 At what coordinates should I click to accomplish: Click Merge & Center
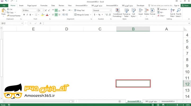coord(82,15)
